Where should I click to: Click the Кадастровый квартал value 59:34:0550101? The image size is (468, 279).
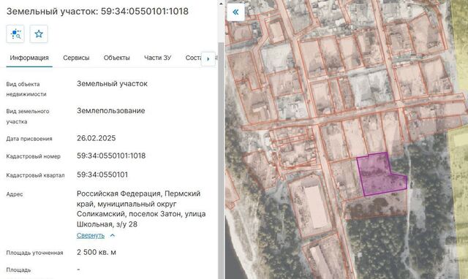coord(102,175)
